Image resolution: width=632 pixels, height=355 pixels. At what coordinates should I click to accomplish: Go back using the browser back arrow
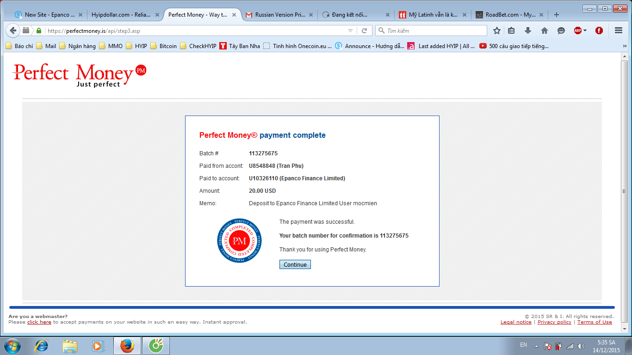point(13,31)
